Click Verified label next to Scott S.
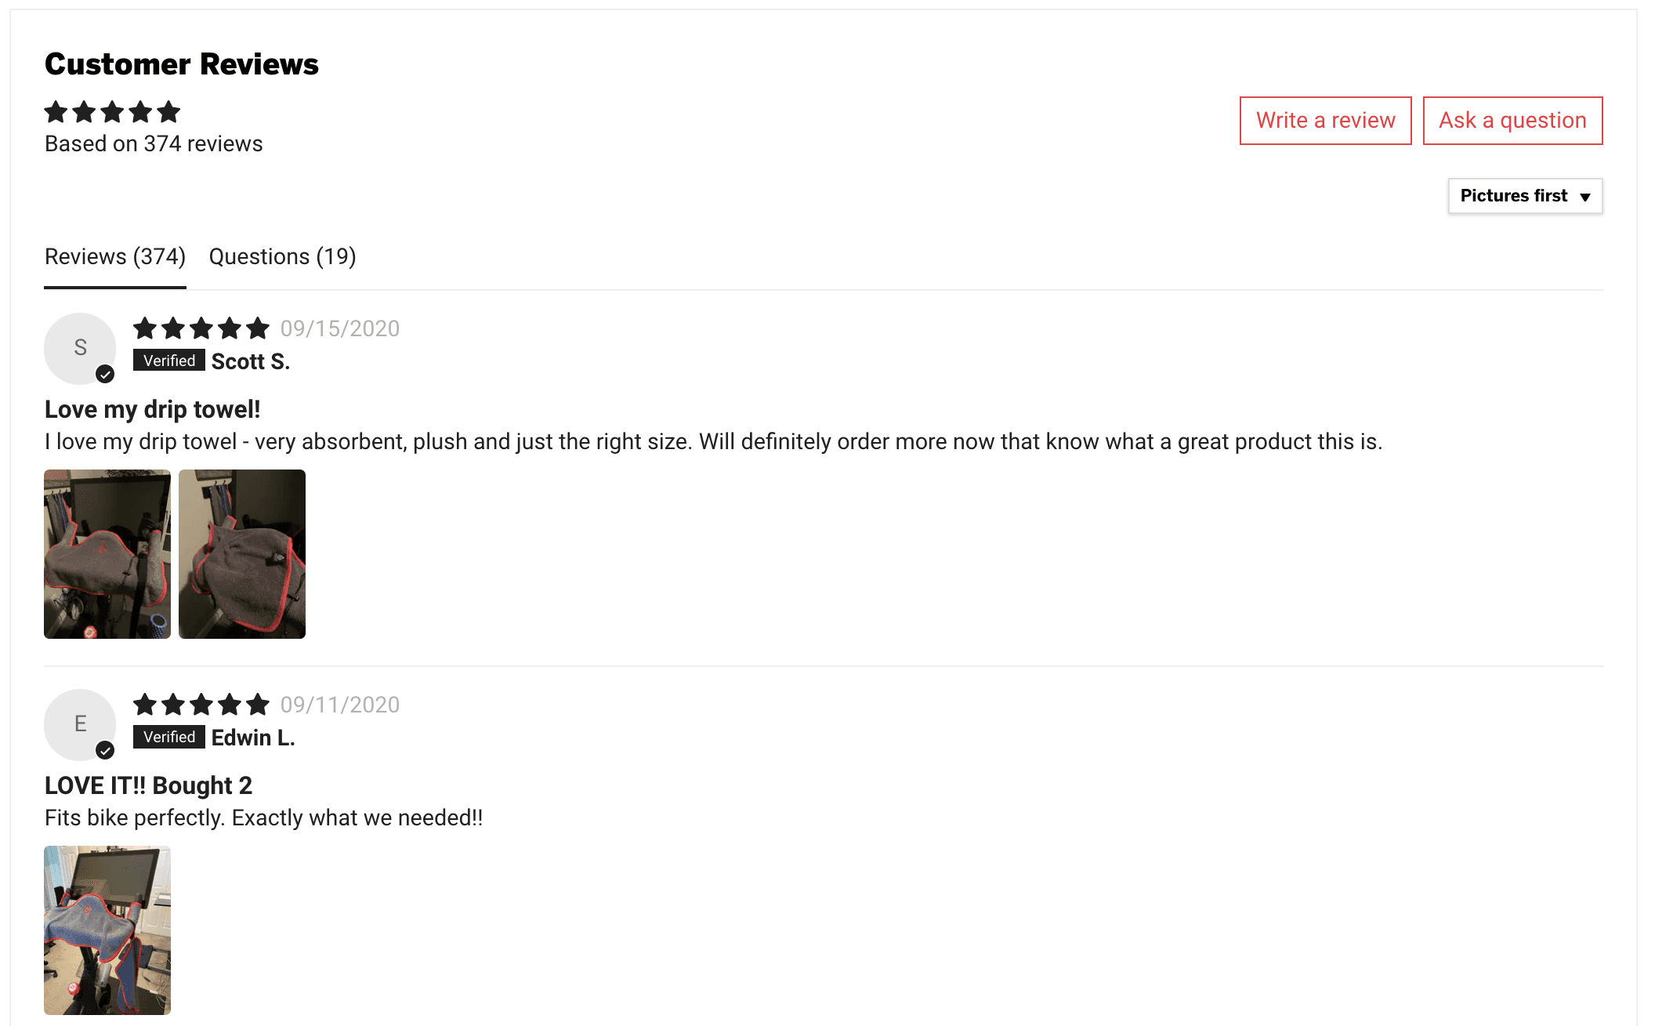The image size is (1655, 1026). click(x=169, y=361)
